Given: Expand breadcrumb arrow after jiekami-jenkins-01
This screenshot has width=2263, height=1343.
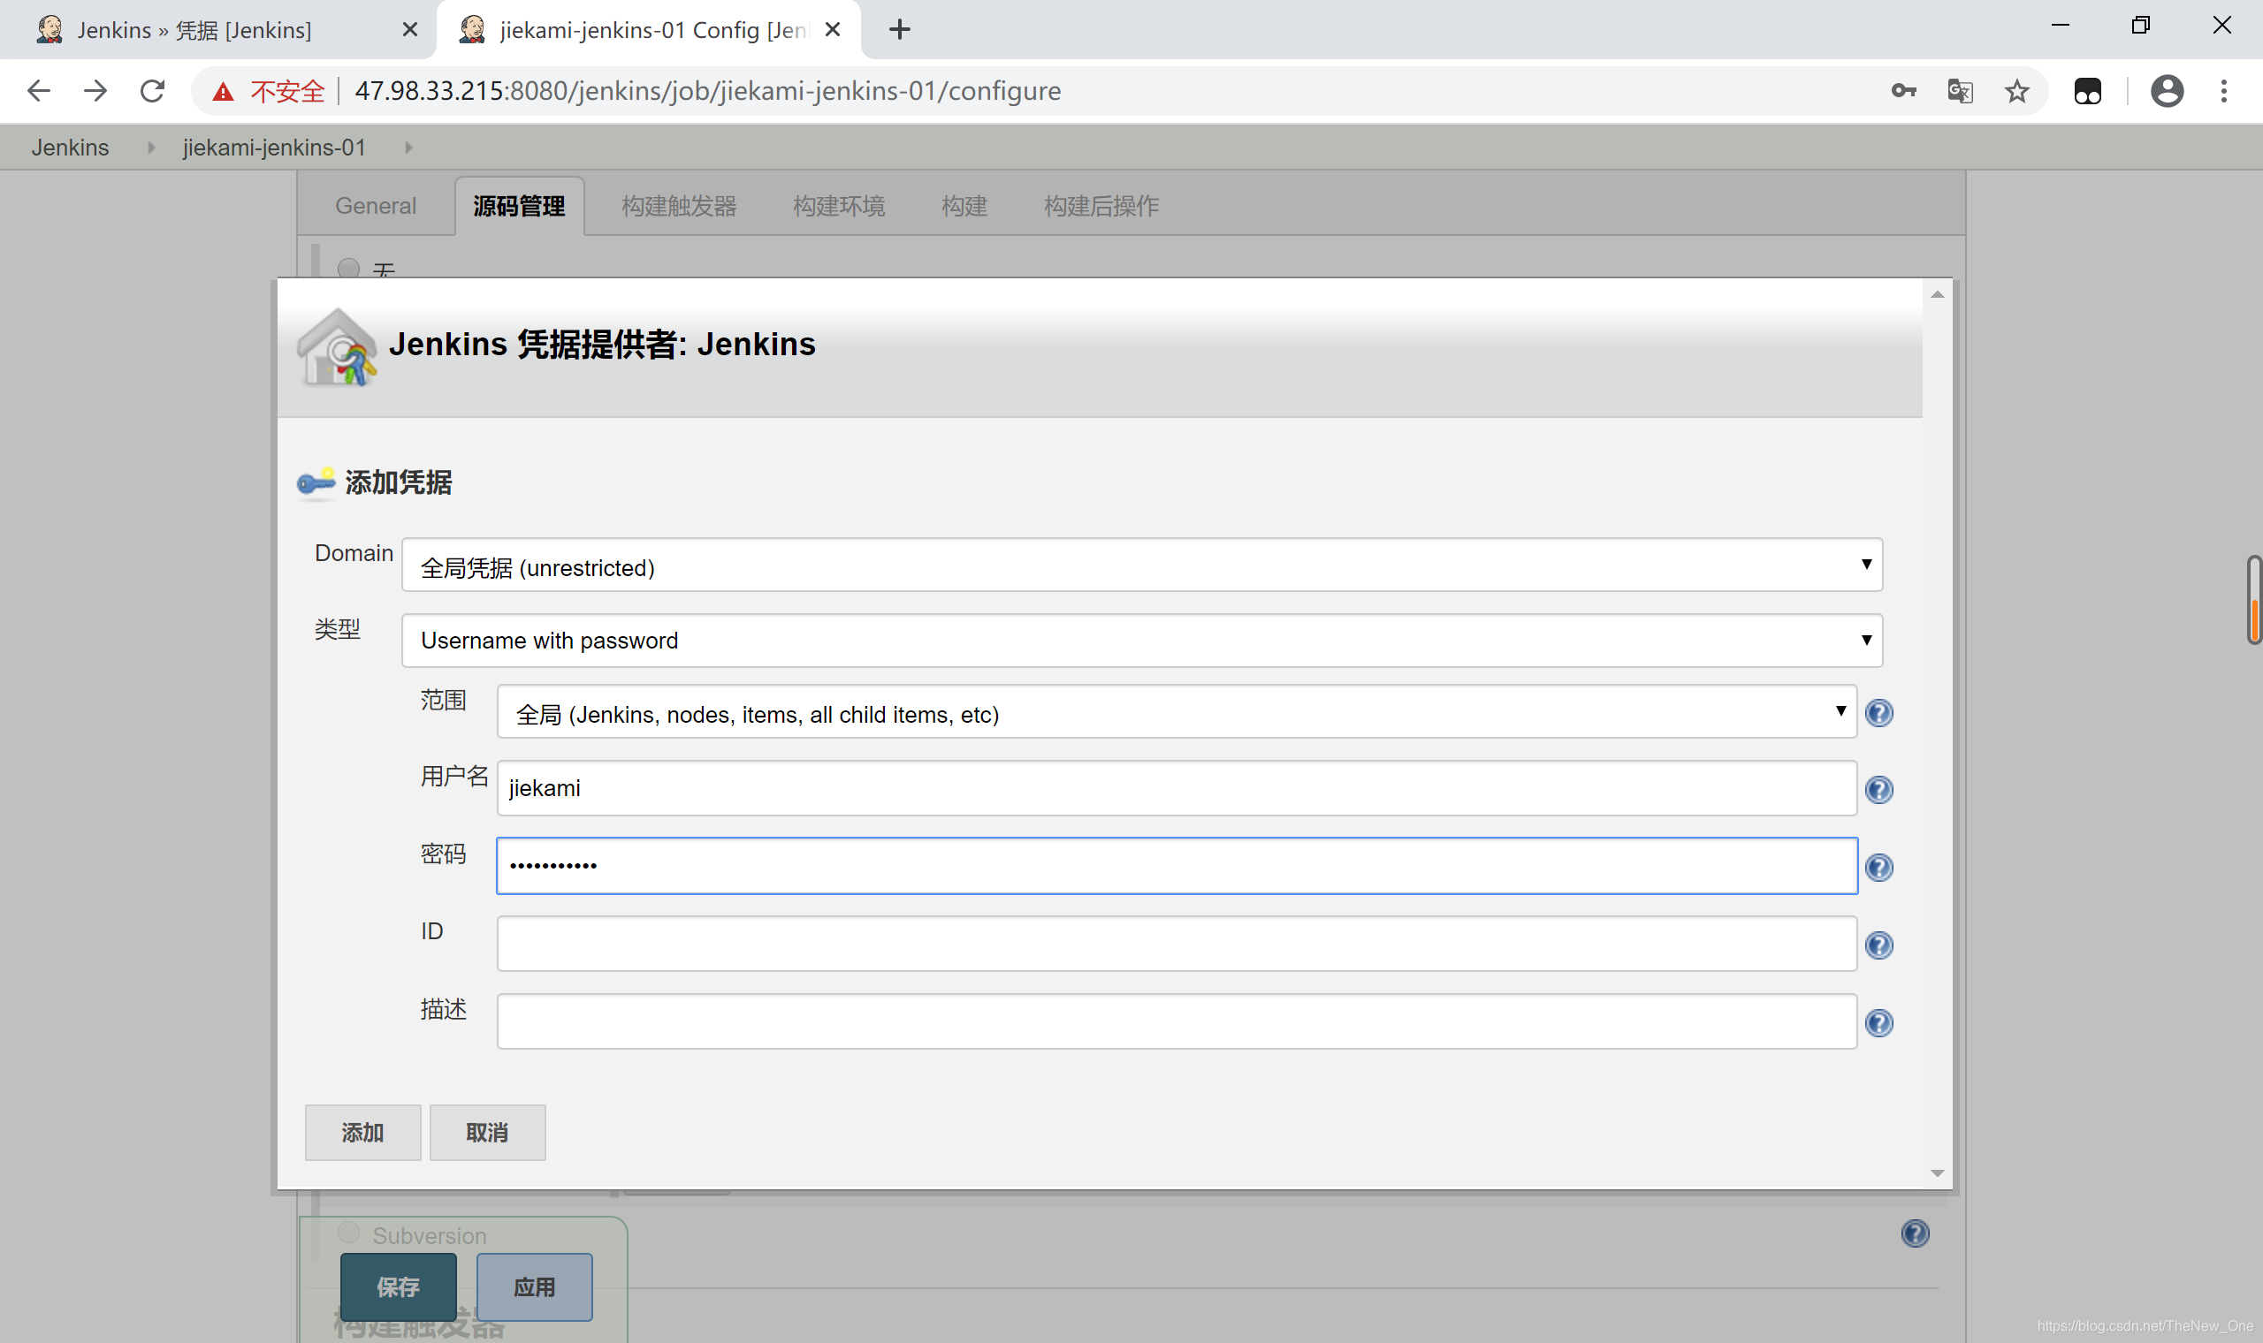Looking at the screenshot, I should click(x=408, y=148).
